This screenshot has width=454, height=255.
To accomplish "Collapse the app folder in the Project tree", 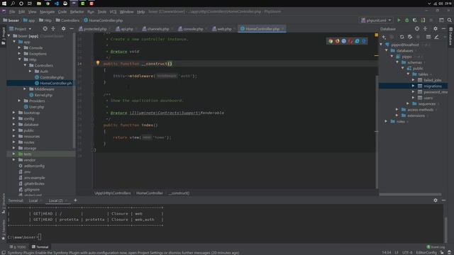I will tap(14, 42).
